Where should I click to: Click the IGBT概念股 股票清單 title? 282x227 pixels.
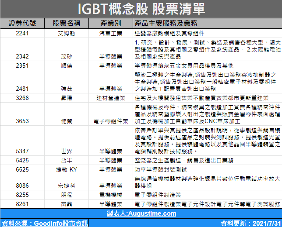coord(141,9)
